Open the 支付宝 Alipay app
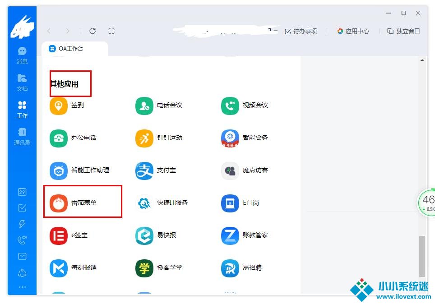This screenshot has width=435, height=304. pyautogui.click(x=156, y=170)
